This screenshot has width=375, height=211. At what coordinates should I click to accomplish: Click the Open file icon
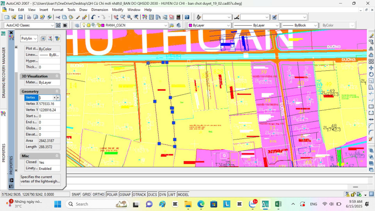tap(14, 17)
